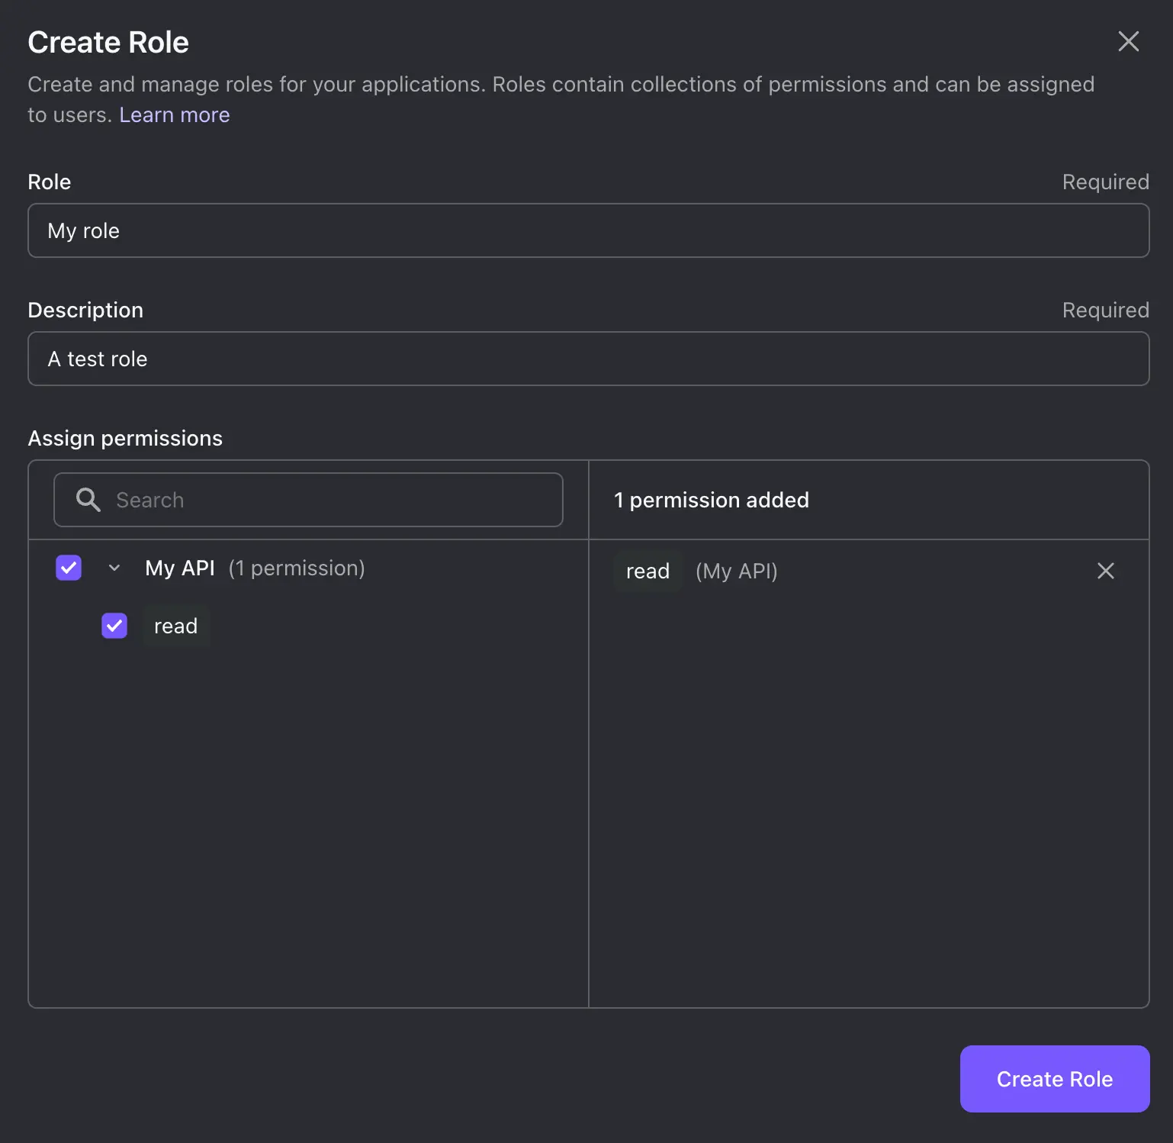This screenshot has height=1143, width=1173.
Task: Collapse the My API permission group
Action: [114, 568]
